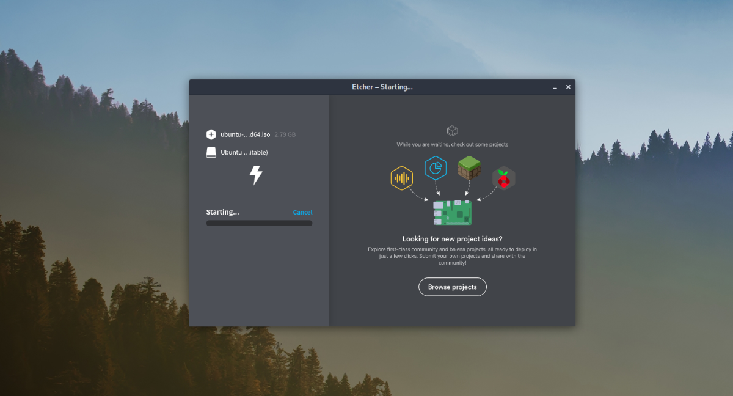
Task: Click the drive icon next to Ubuntu target
Action: tap(211, 152)
